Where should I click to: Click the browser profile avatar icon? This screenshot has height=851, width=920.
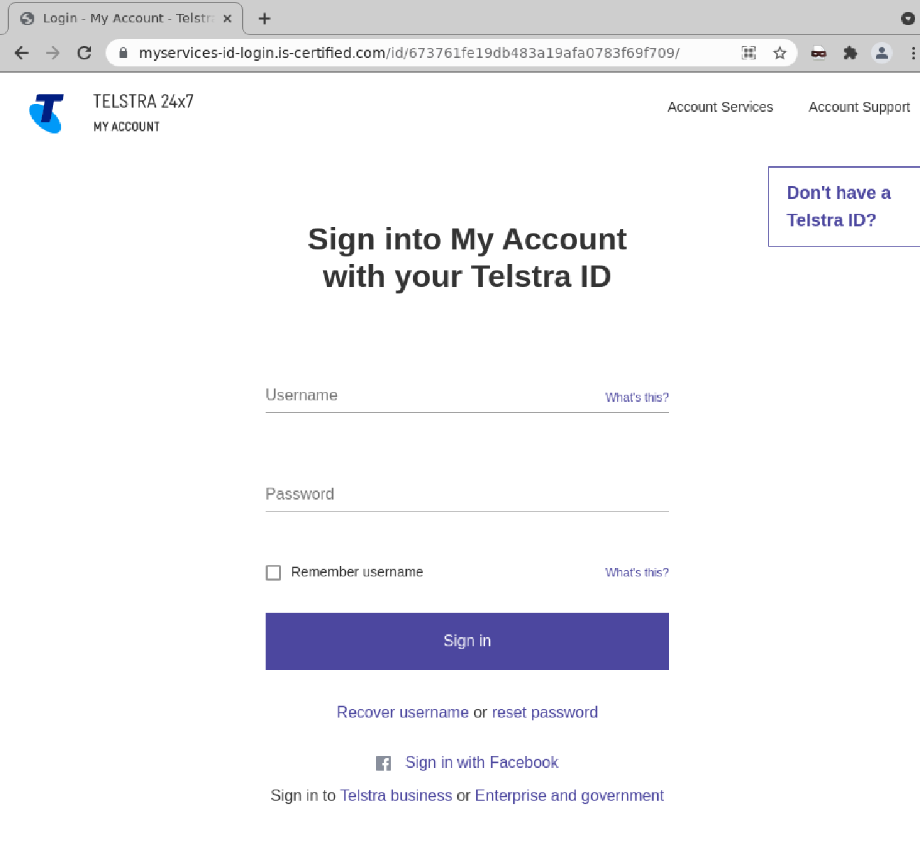[882, 52]
